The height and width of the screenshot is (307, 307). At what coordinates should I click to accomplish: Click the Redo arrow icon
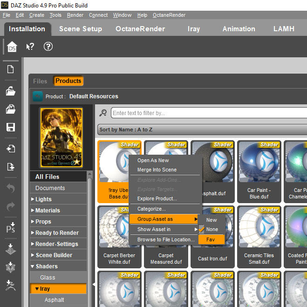(11, 206)
